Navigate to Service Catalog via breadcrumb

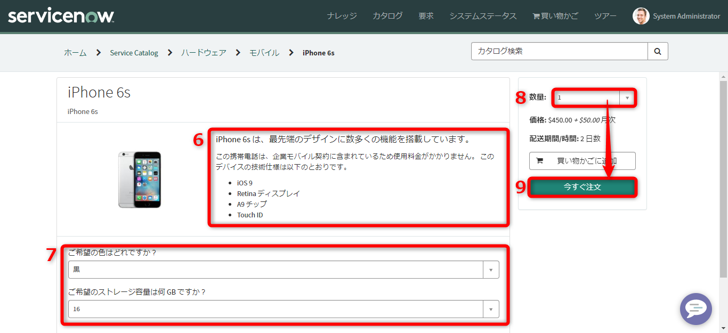pyautogui.click(x=134, y=52)
